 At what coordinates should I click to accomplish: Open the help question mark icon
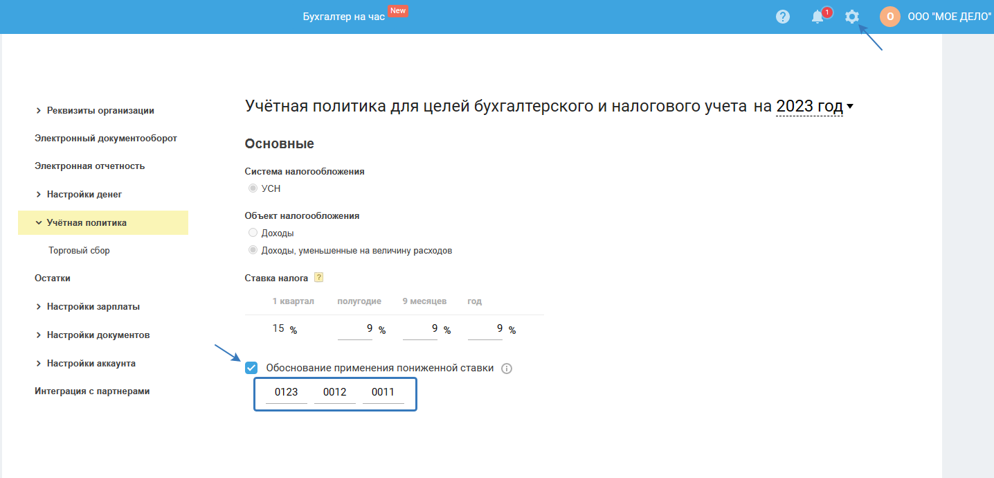[783, 17]
